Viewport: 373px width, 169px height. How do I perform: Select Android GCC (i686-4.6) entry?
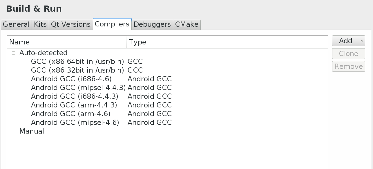coord(71,79)
